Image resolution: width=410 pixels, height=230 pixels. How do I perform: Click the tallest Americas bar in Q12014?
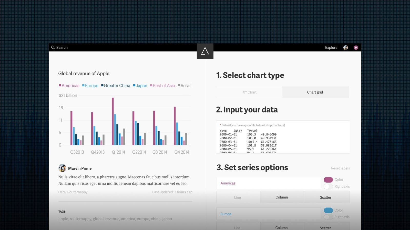coord(113,121)
